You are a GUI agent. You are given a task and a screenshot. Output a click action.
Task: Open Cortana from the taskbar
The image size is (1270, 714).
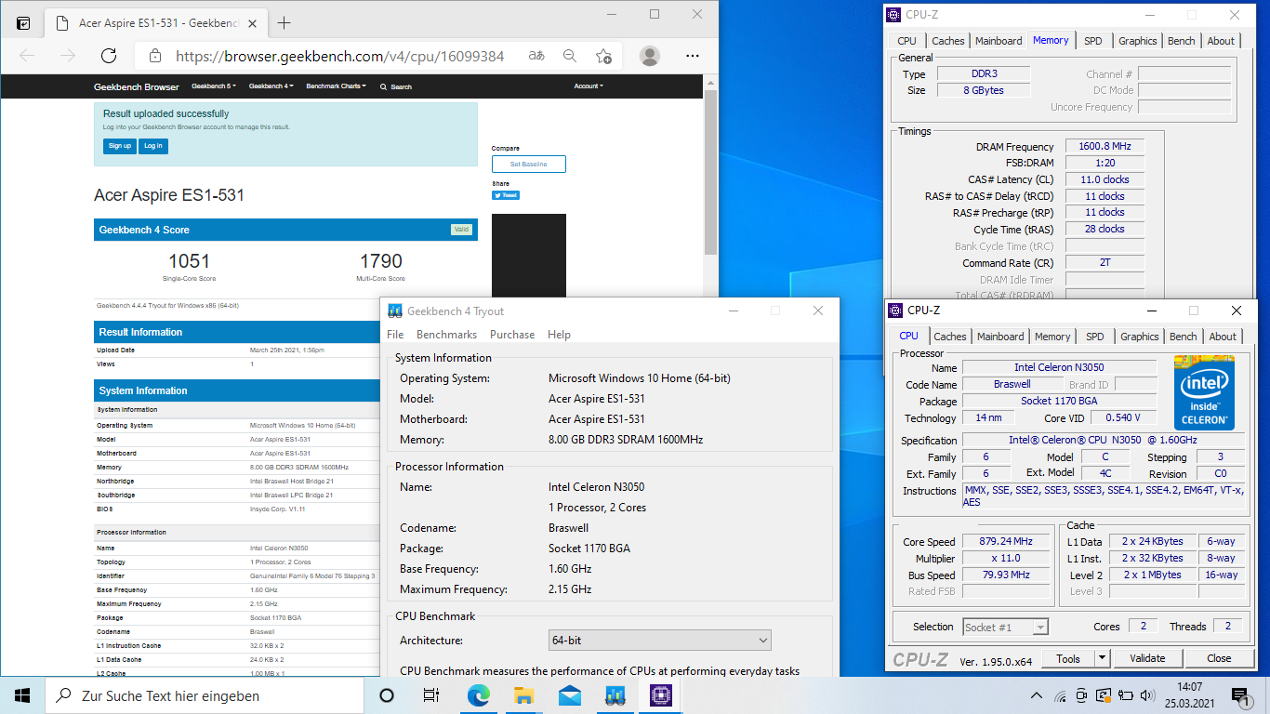pyautogui.click(x=387, y=695)
